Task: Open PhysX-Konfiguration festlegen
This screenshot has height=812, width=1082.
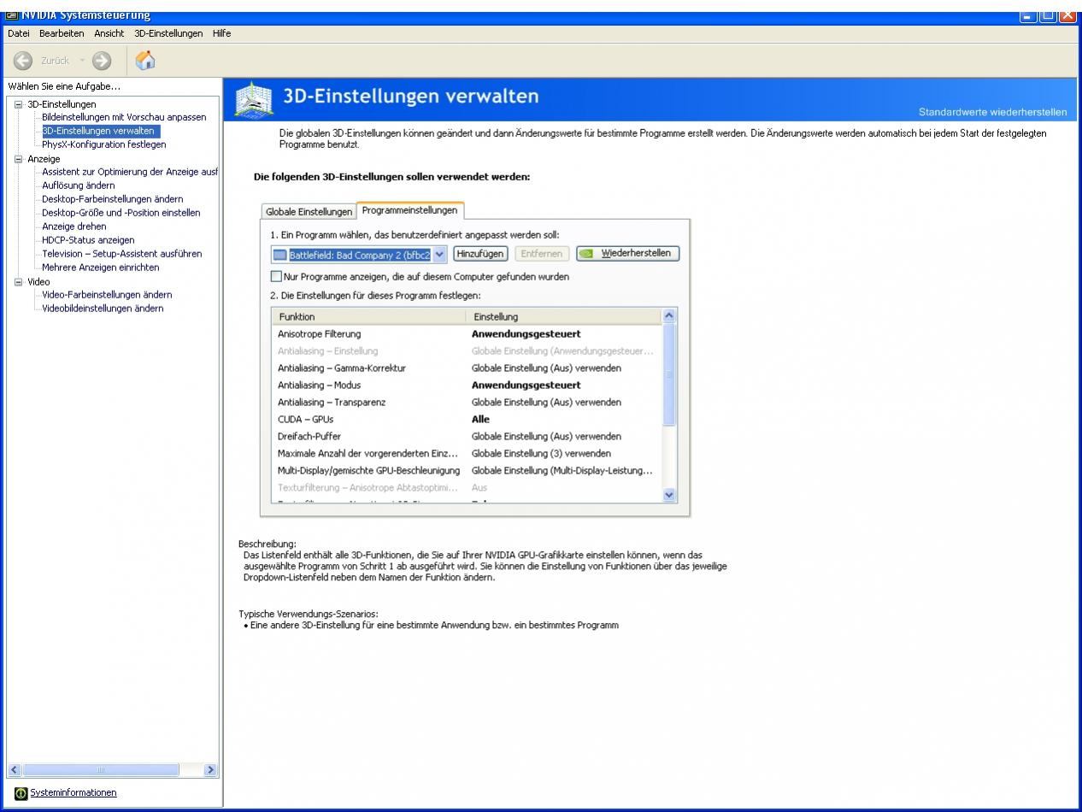Action: point(103,144)
